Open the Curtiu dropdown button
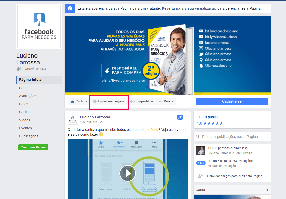 click(x=79, y=101)
